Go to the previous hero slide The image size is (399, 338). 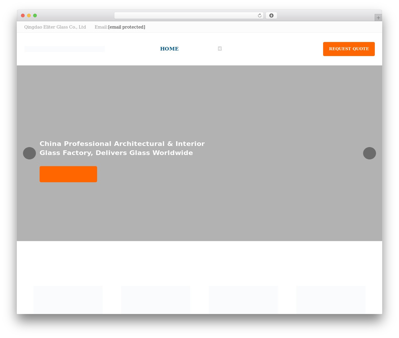pyautogui.click(x=29, y=153)
